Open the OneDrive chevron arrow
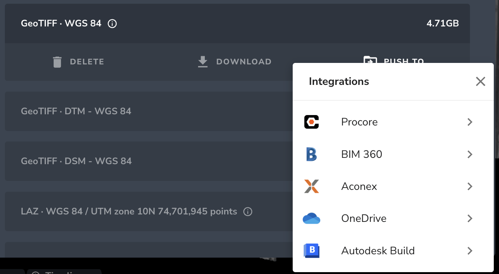The image size is (499, 274). coord(470,219)
